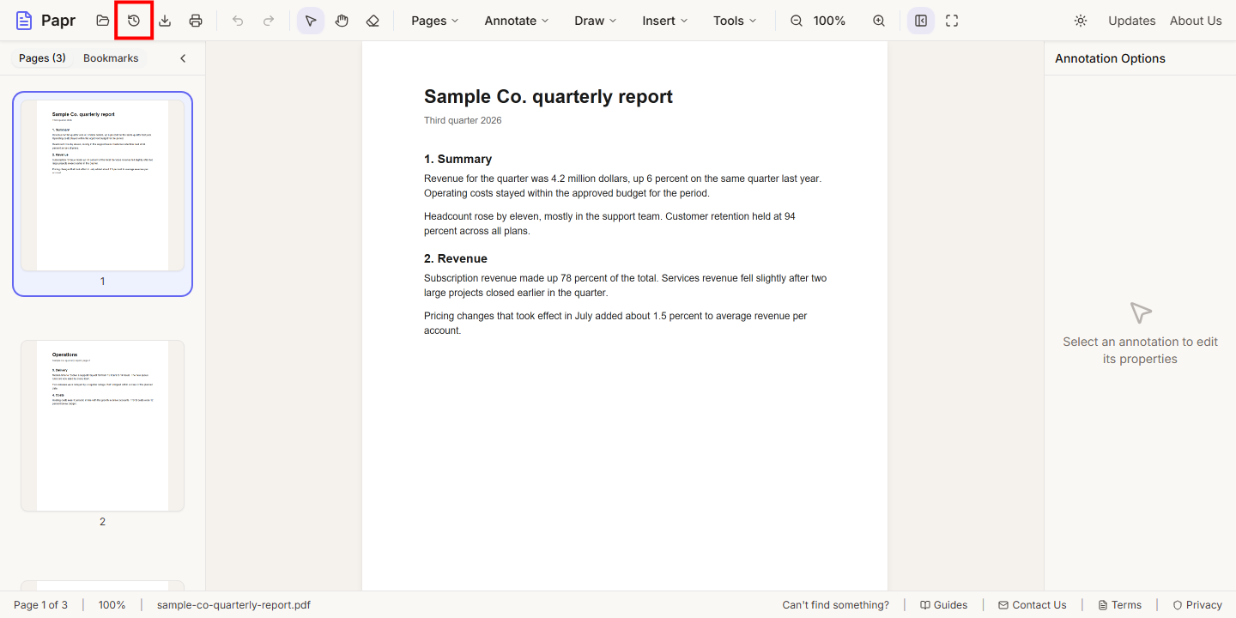Click the "Sample Co. quarterly report" heading
Image resolution: width=1236 pixels, height=618 pixels.
(x=548, y=96)
